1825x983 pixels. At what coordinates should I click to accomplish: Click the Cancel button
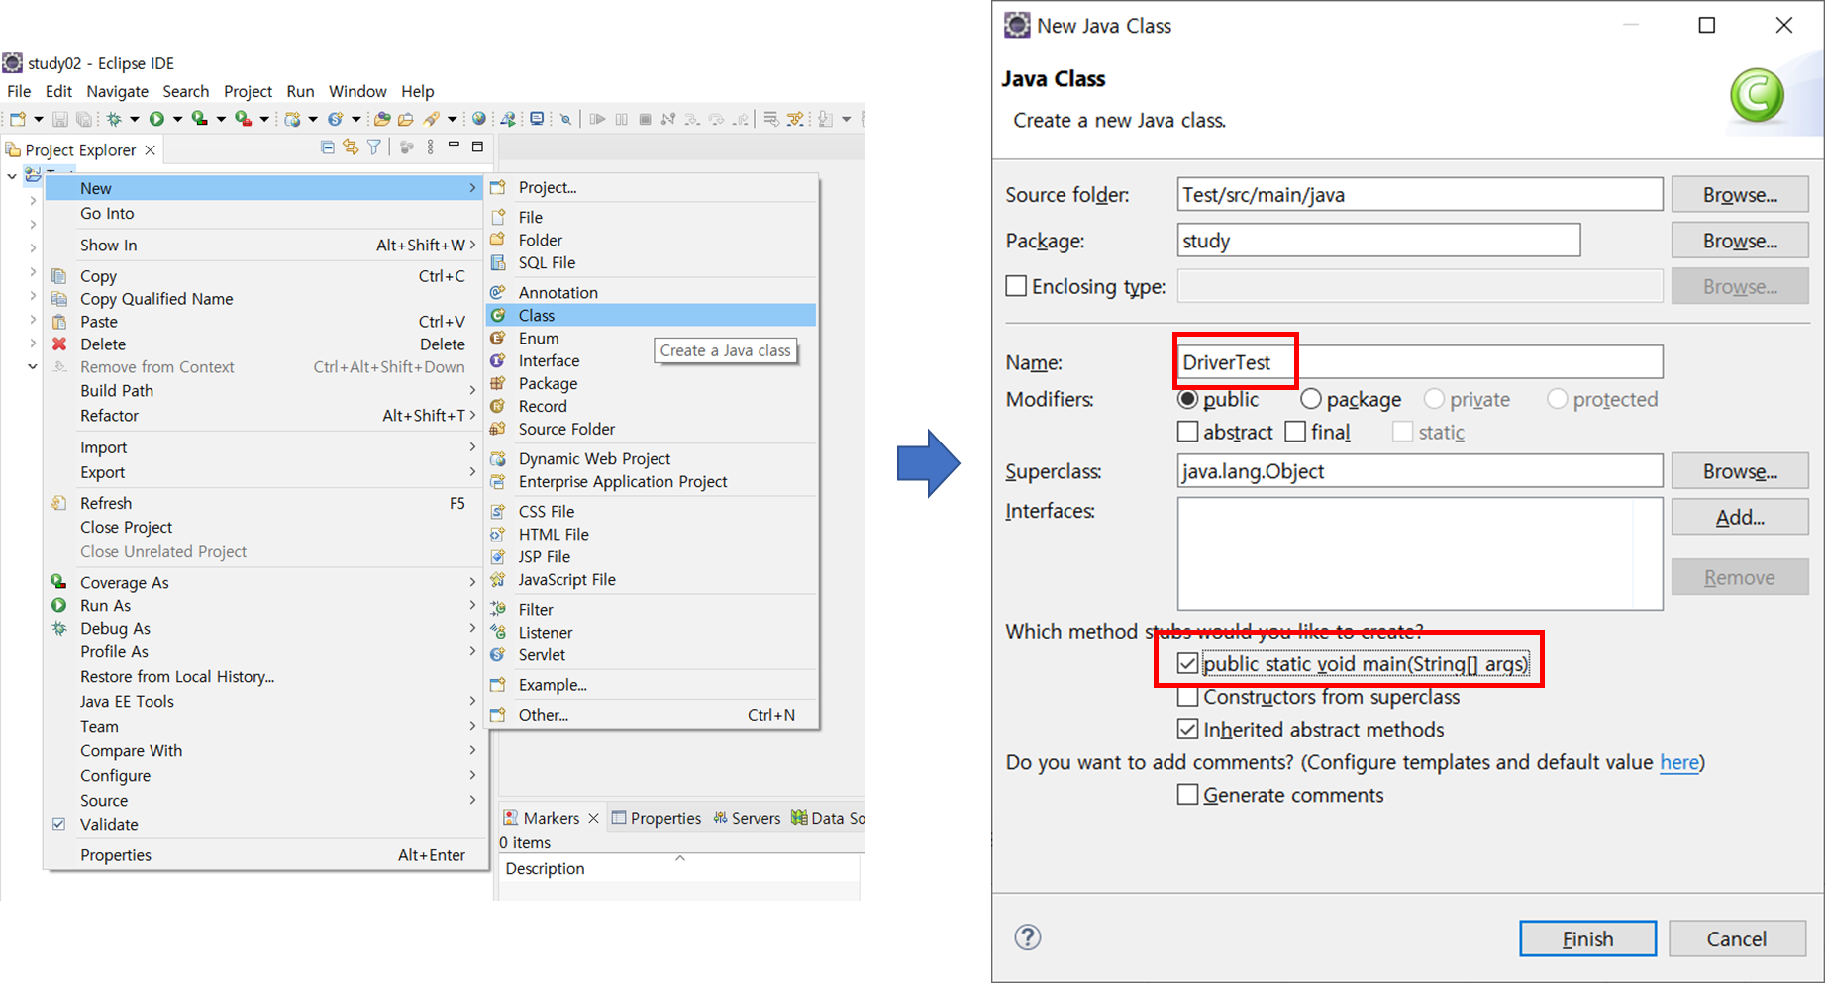click(x=1737, y=938)
